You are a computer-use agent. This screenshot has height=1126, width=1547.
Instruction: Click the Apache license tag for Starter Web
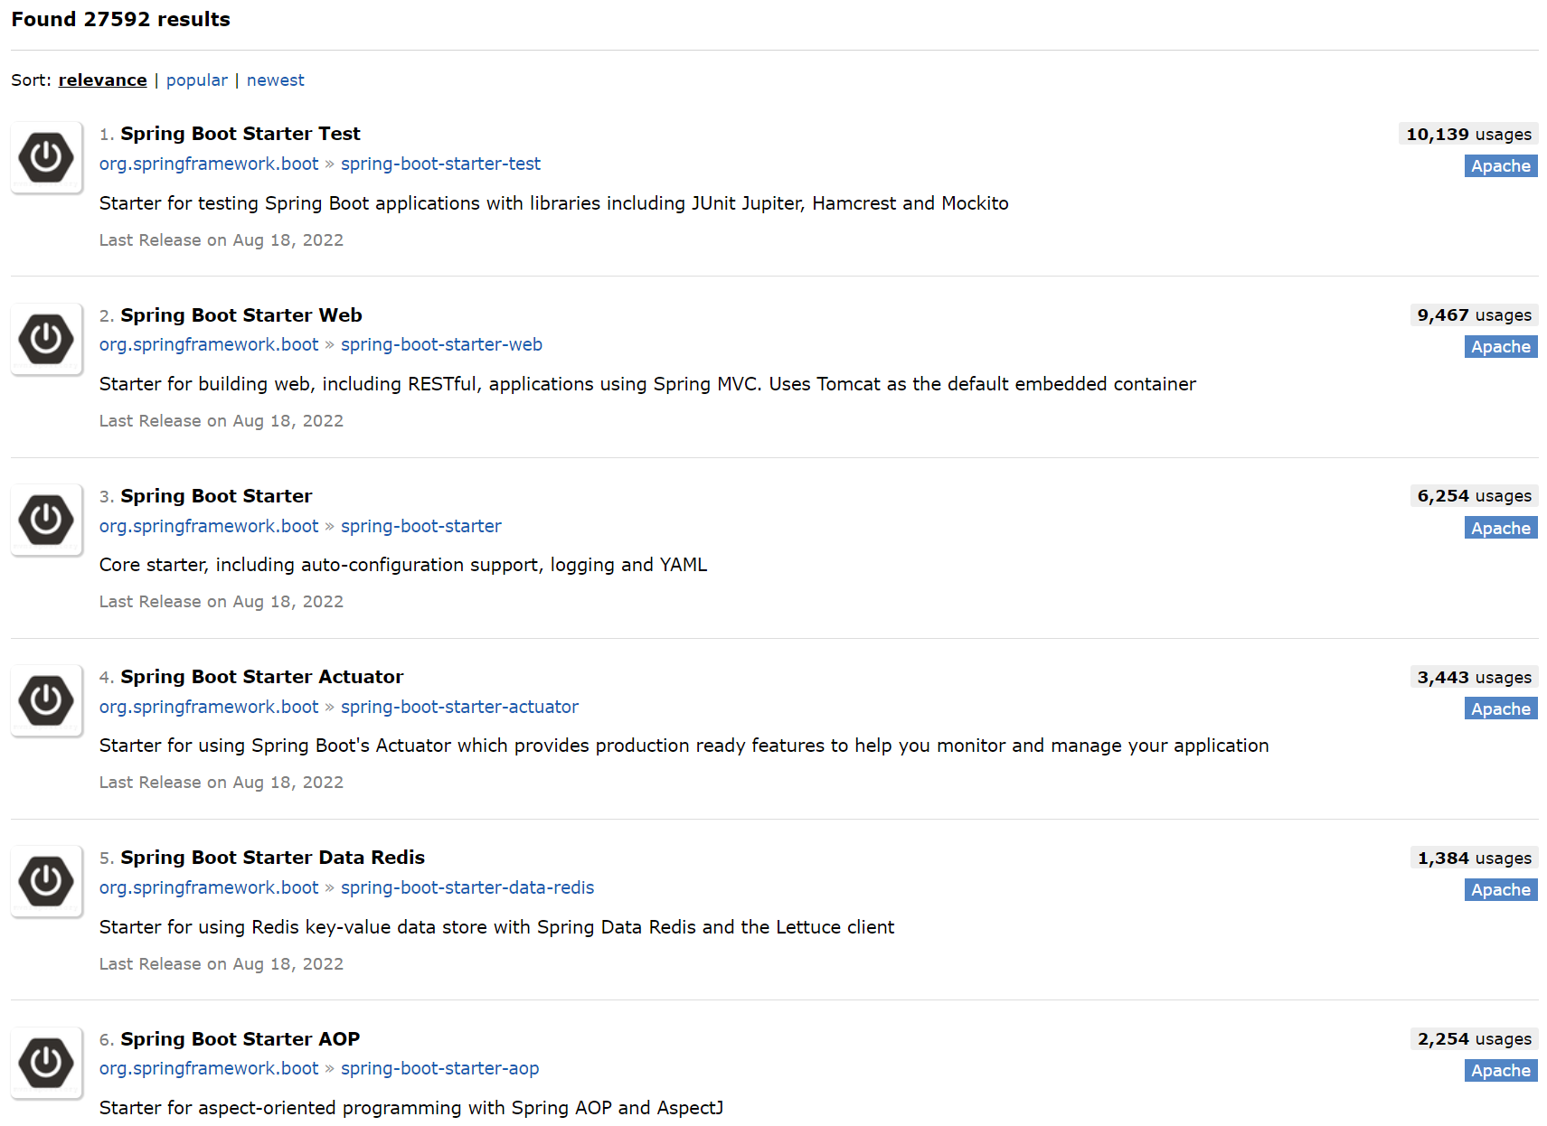point(1501,347)
